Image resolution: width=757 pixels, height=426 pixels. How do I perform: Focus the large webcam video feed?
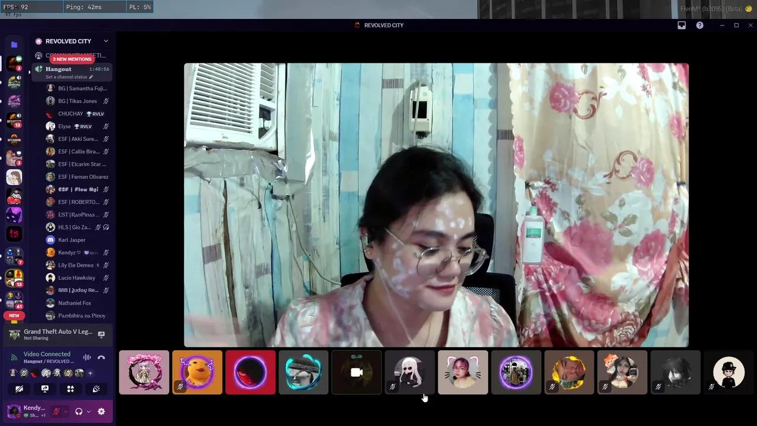click(x=436, y=205)
